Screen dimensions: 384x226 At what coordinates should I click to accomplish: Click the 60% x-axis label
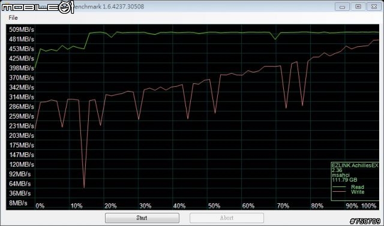248,206
